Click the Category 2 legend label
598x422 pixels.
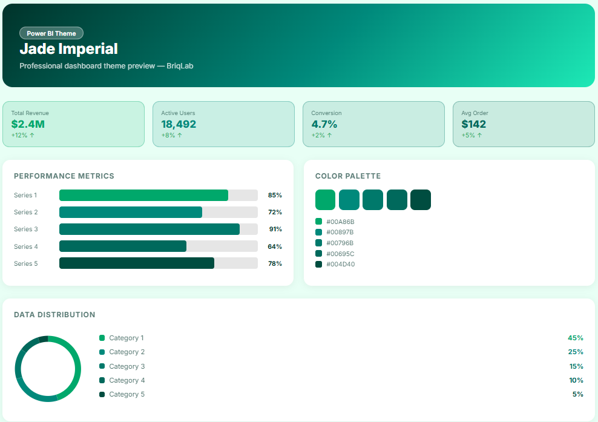coord(127,352)
